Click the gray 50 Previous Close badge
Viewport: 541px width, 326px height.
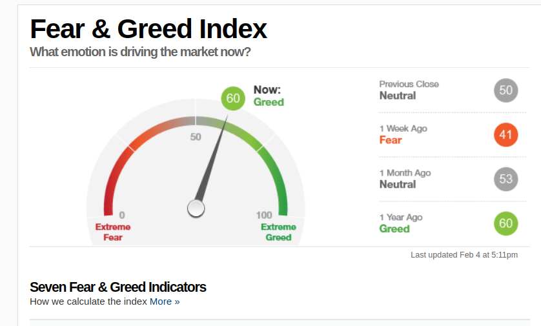coord(505,90)
